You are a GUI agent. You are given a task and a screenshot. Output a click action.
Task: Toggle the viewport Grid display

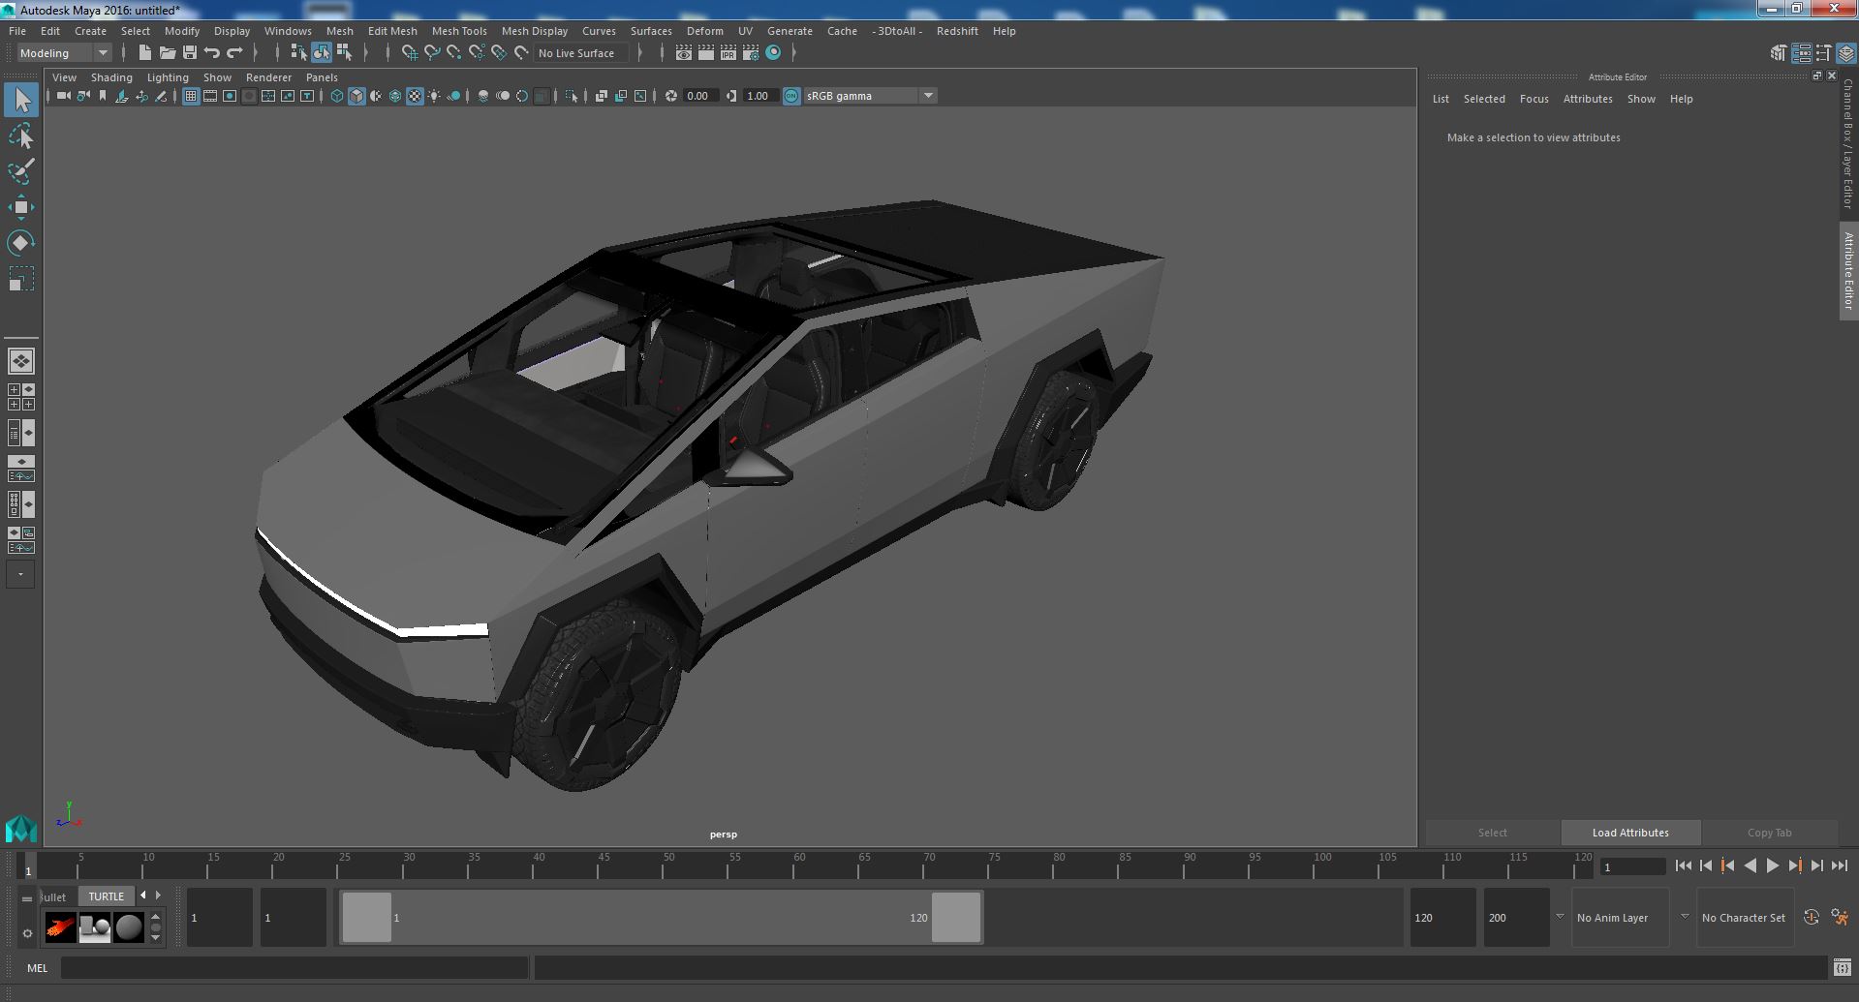click(191, 96)
